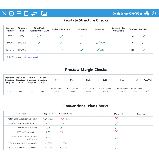
Task: Click red X for Photon Volume Dose Grid Size
Action: click(116, 123)
